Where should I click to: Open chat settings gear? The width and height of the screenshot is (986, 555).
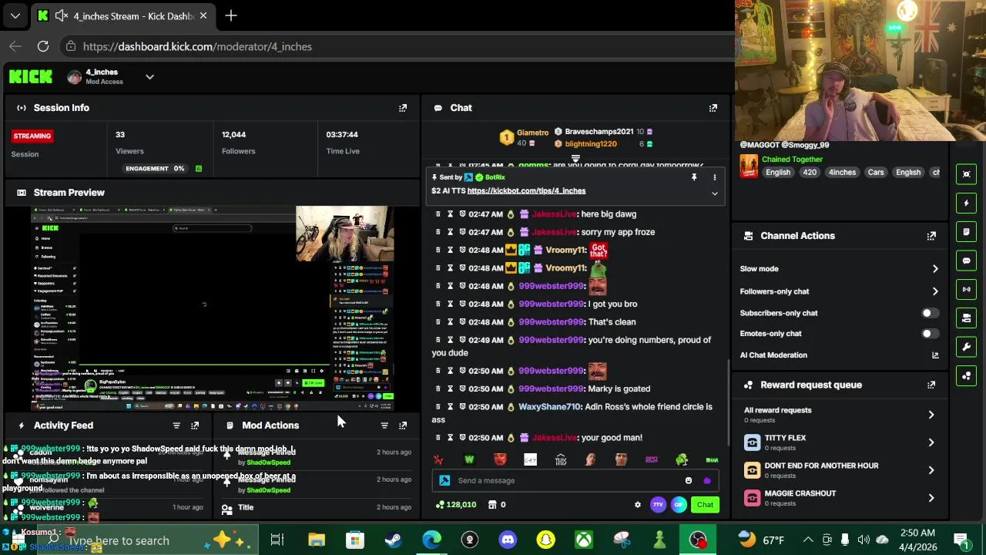click(x=637, y=505)
